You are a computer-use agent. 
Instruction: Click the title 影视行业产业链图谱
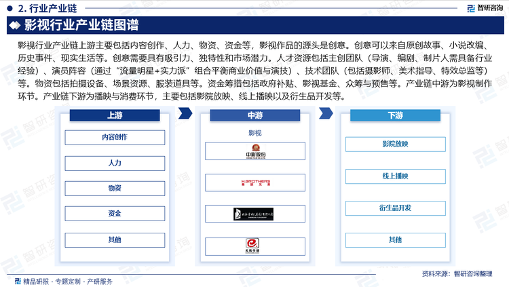(81, 25)
